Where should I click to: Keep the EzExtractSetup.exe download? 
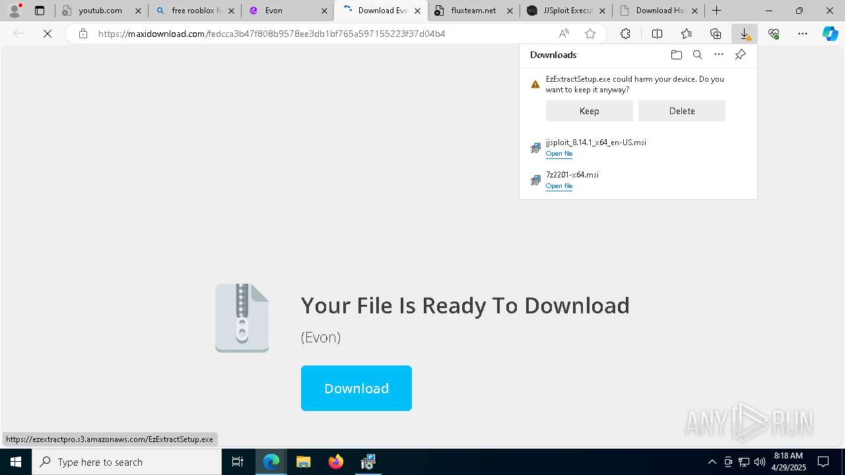[590, 111]
